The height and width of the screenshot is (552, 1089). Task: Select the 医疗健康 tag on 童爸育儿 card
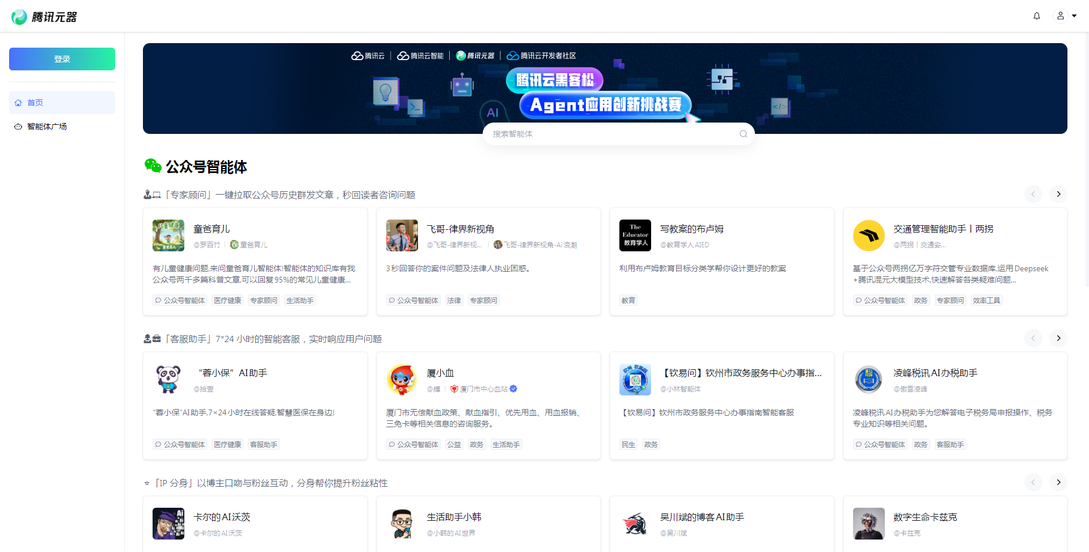tap(227, 300)
